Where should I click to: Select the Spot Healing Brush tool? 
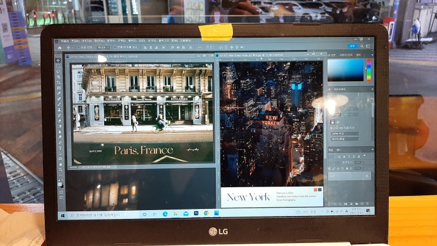coord(59,99)
